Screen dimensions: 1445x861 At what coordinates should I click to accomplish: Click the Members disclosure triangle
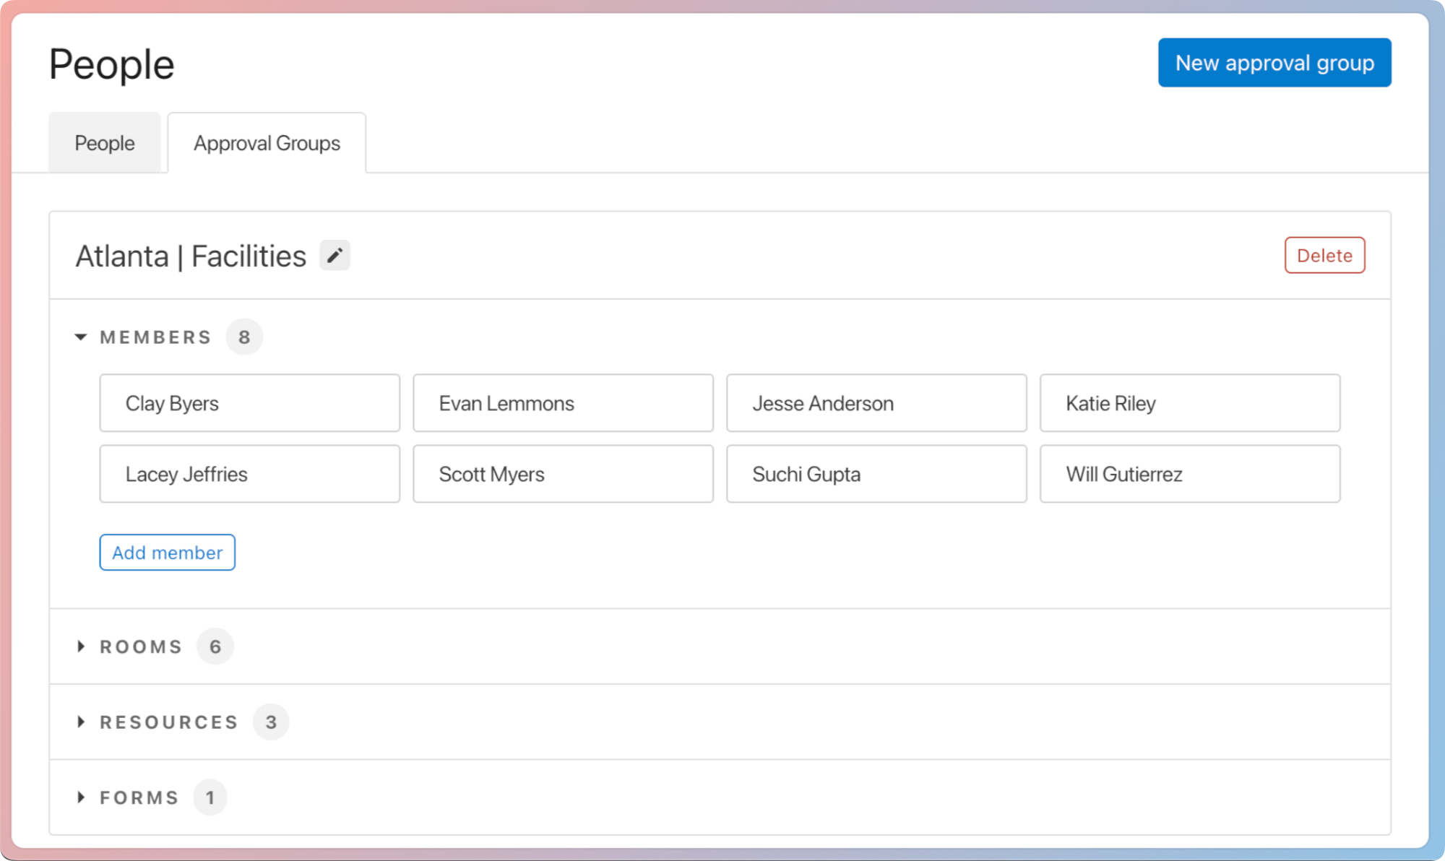tap(81, 337)
